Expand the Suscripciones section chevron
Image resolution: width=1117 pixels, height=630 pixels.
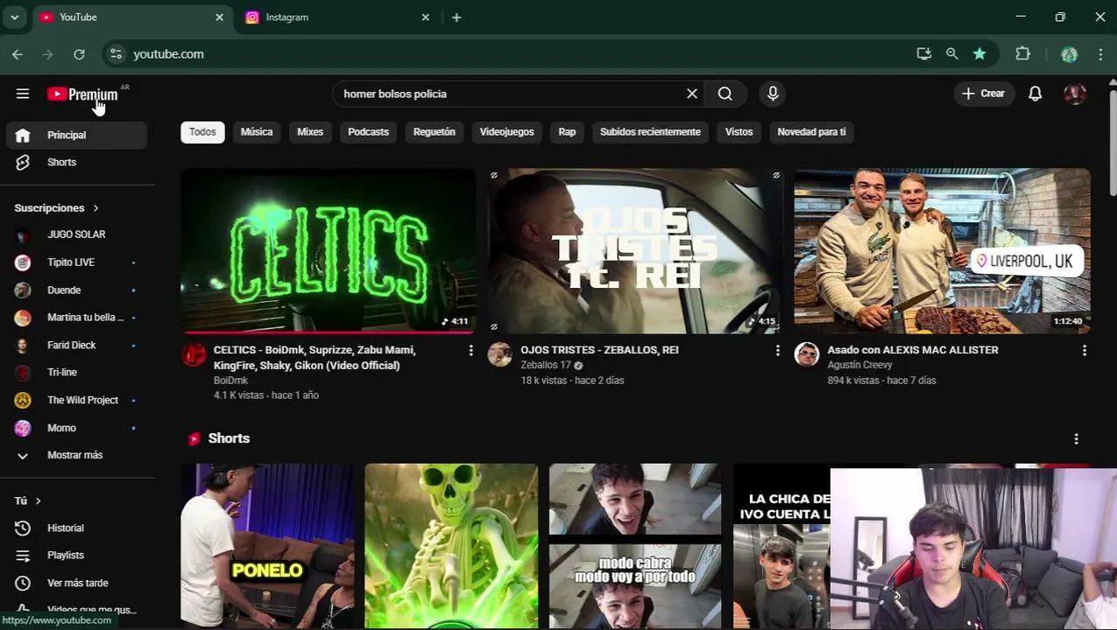tap(95, 207)
